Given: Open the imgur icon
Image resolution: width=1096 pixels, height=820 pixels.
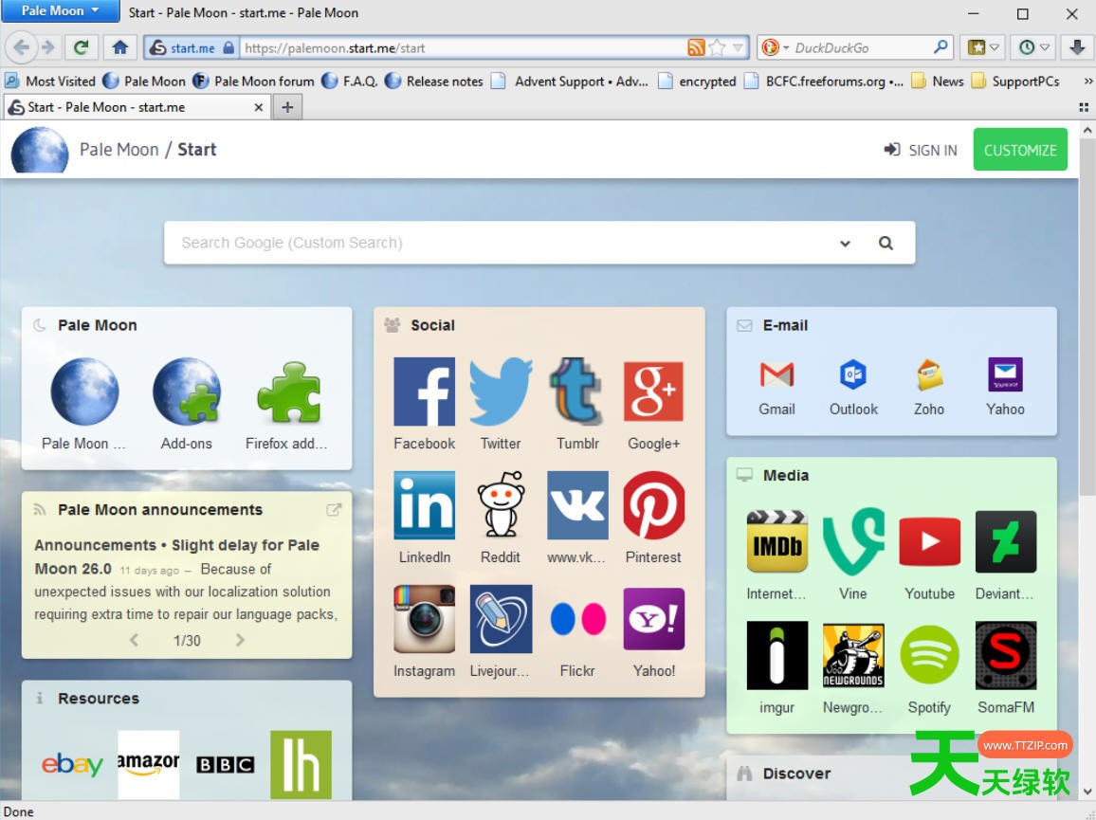Looking at the screenshot, I should (x=776, y=655).
